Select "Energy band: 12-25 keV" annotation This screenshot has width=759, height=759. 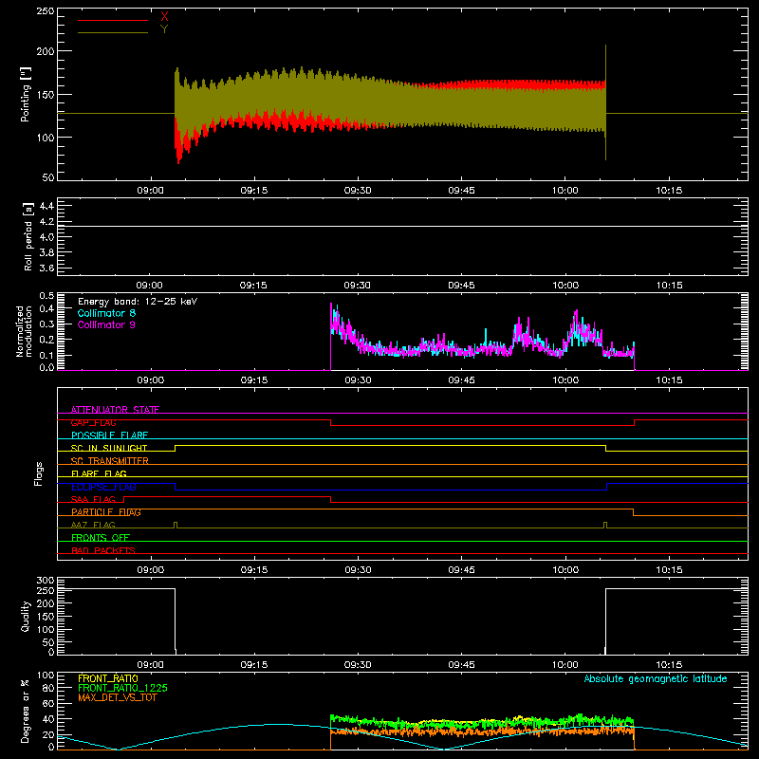point(138,302)
